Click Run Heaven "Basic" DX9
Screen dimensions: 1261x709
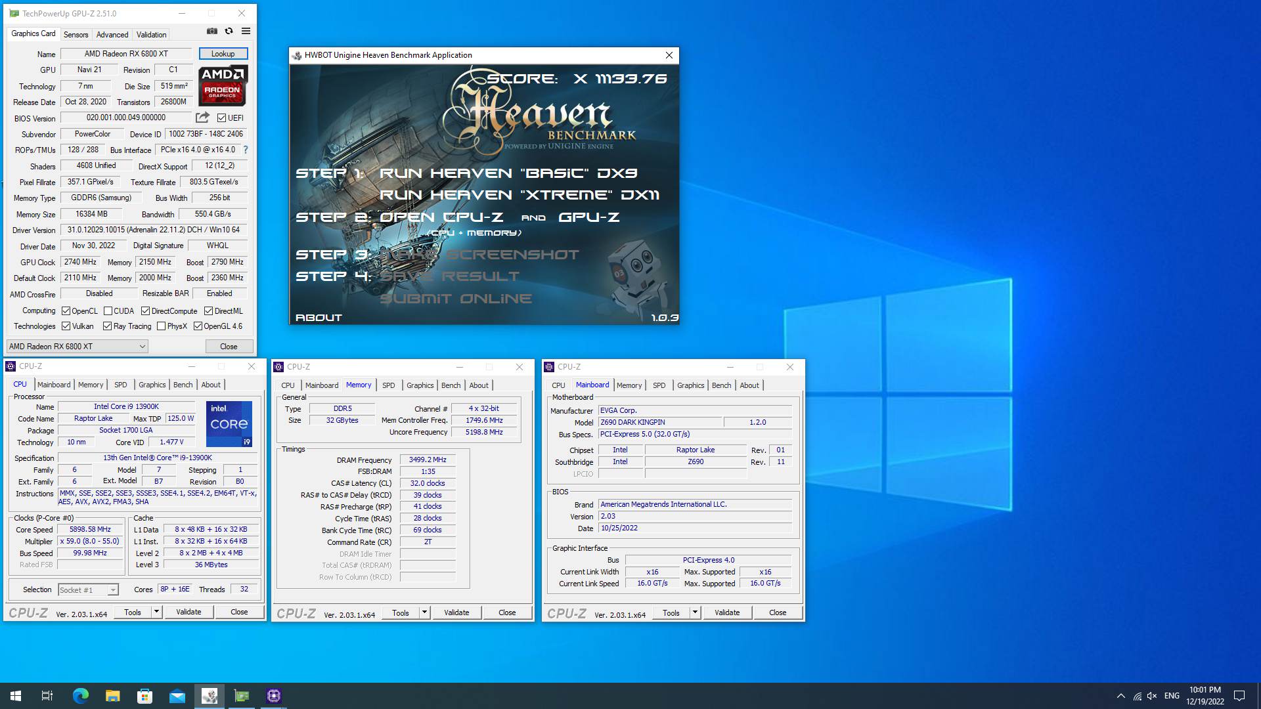coord(508,173)
